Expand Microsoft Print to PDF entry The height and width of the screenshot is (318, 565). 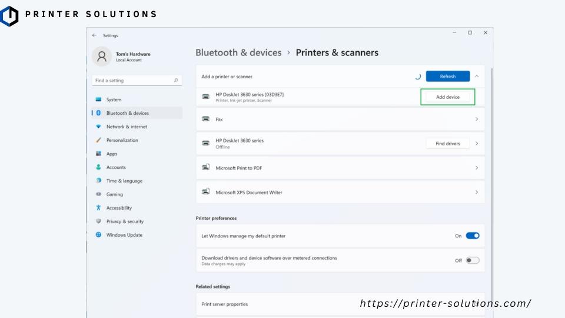point(477,168)
